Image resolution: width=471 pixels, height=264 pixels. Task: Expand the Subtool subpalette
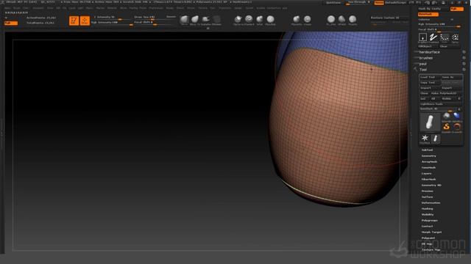click(x=427, y=150)
